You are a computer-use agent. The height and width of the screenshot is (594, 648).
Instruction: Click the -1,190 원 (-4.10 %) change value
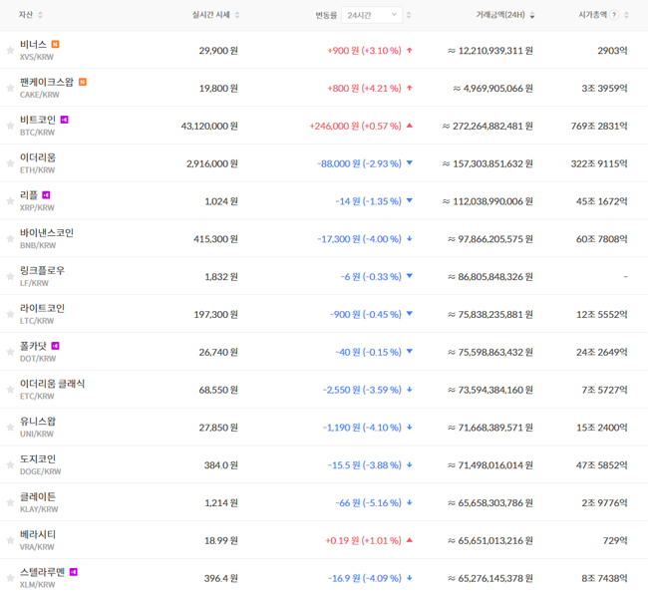coord(362,428)
